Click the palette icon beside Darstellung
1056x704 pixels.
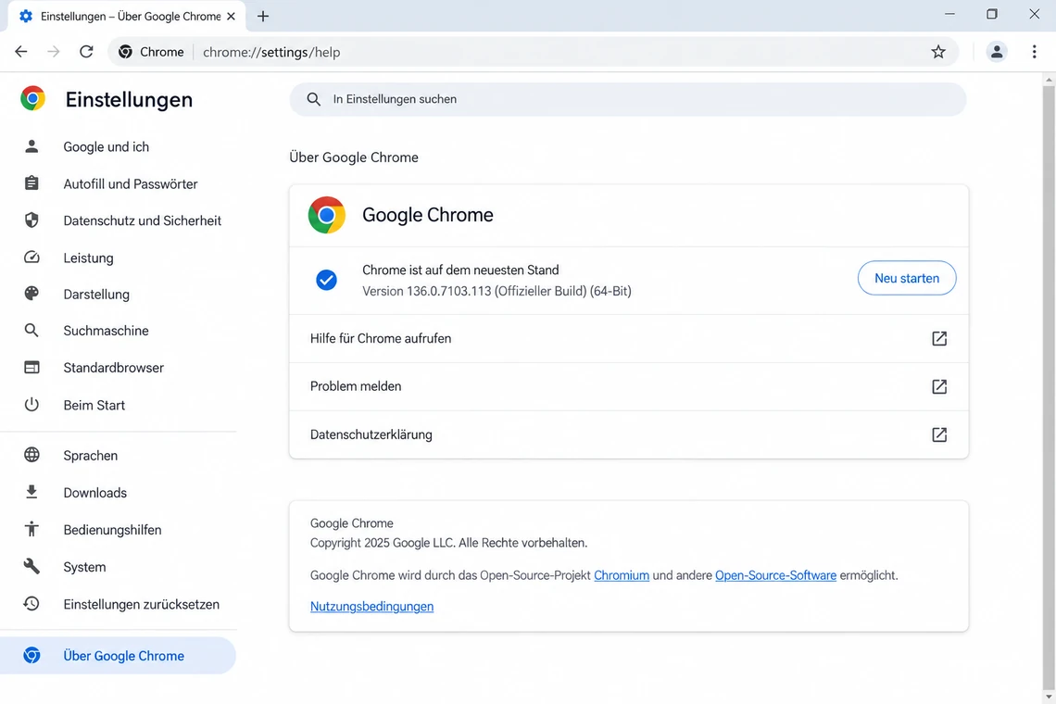[x=31, y=293]
